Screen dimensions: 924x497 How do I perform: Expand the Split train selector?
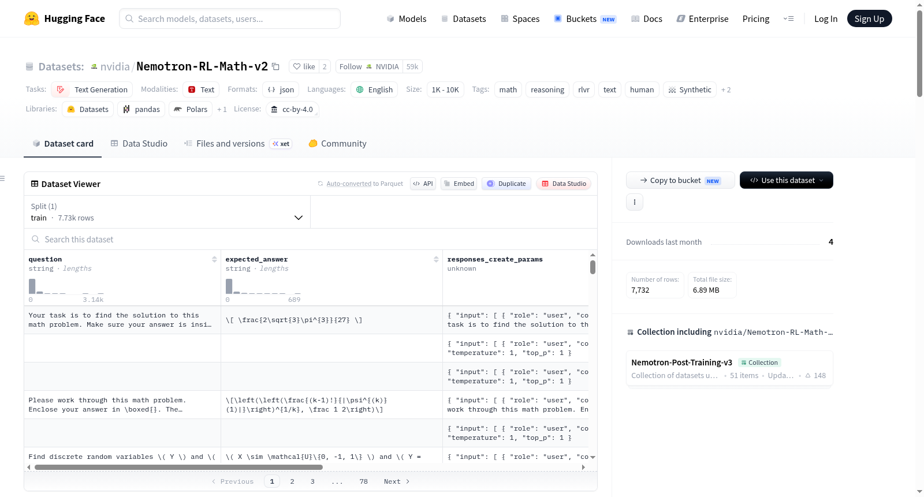[167, 212]
